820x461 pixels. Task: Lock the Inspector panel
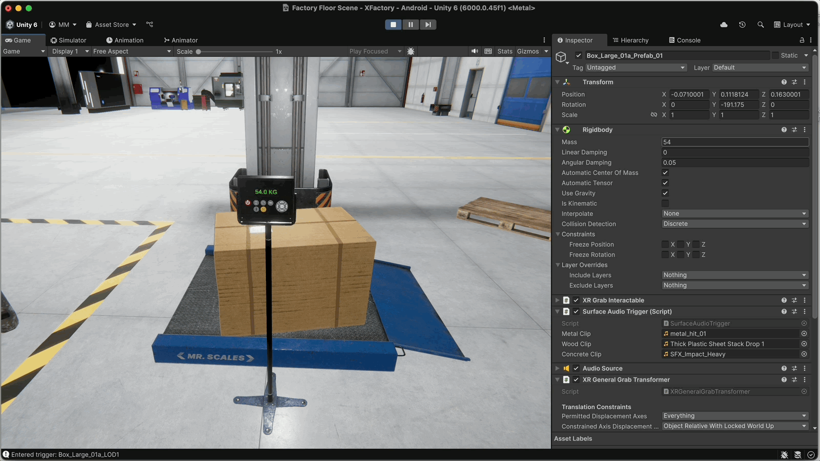click(802, 40)
